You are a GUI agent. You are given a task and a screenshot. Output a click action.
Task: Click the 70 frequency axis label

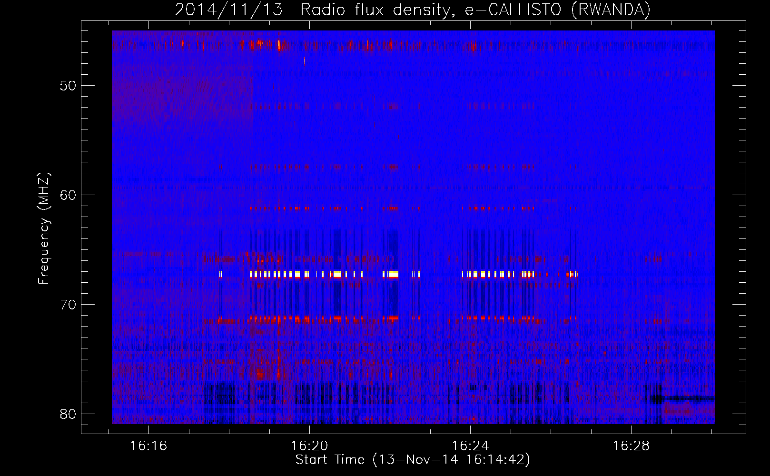(68, 305)
